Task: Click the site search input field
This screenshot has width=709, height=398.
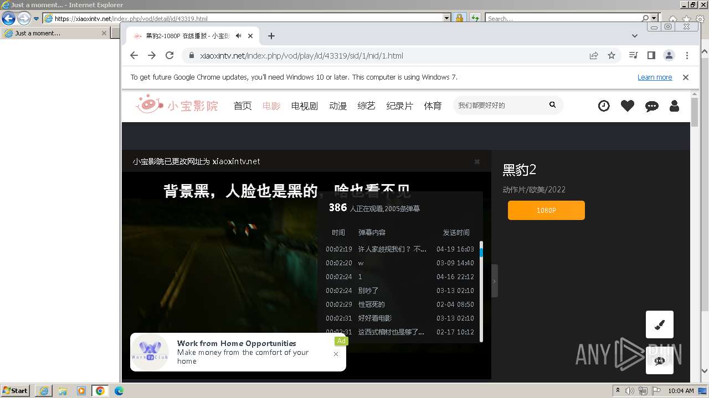Action: click(500, 105)
